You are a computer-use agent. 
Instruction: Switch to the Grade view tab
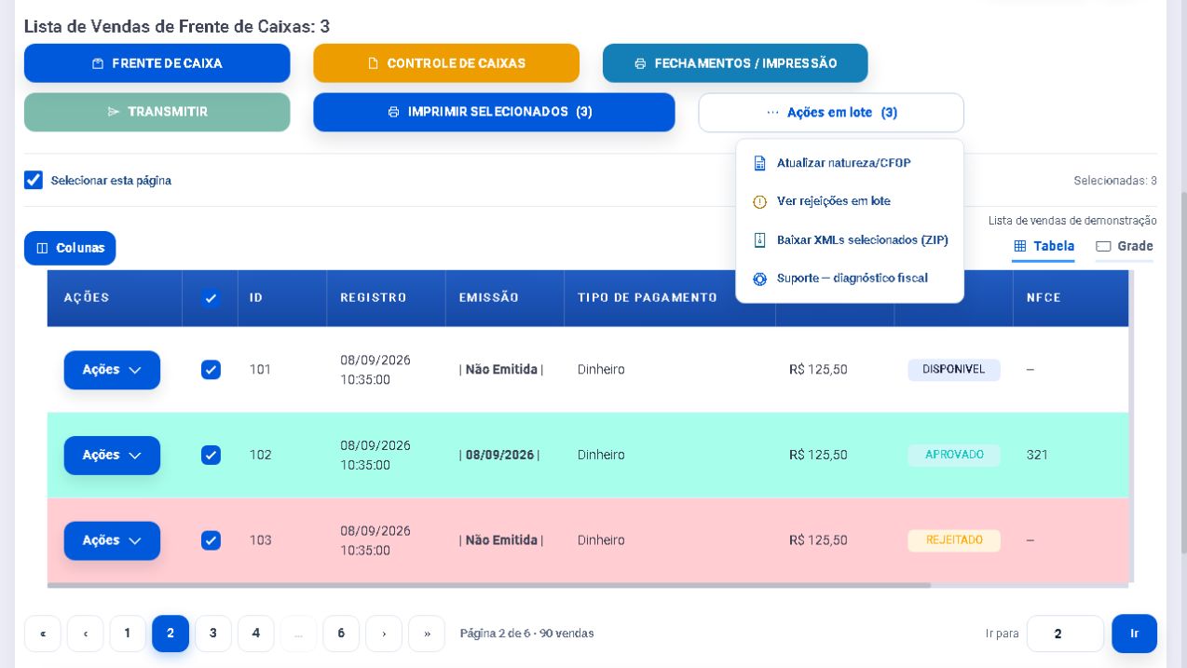tap(1125, 246)
